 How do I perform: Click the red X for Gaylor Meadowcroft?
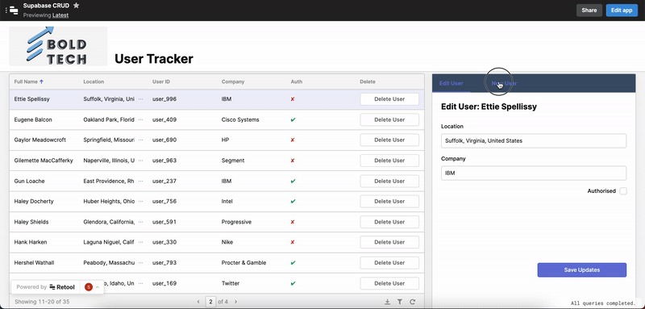[293, 140]
